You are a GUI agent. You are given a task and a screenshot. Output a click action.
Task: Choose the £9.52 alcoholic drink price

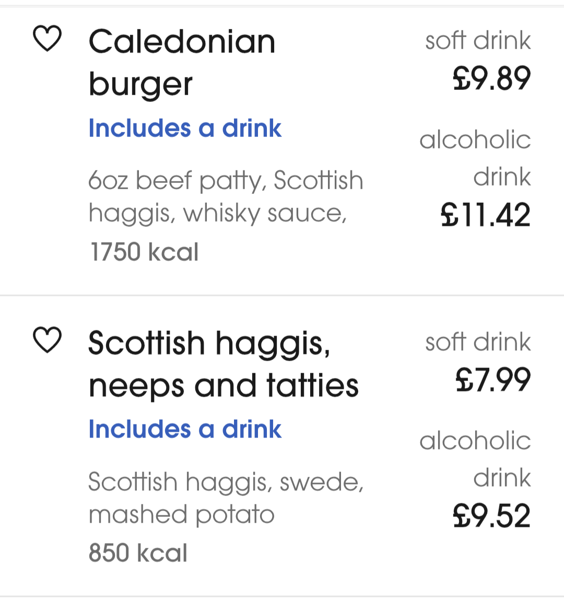click(x=491, y=516)
